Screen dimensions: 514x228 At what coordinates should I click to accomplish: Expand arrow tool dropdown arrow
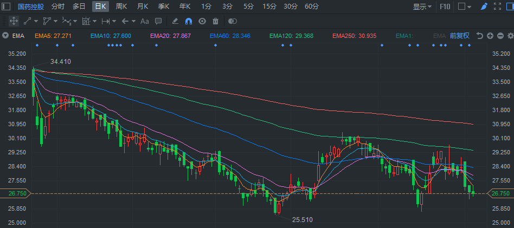click(134, 21)
